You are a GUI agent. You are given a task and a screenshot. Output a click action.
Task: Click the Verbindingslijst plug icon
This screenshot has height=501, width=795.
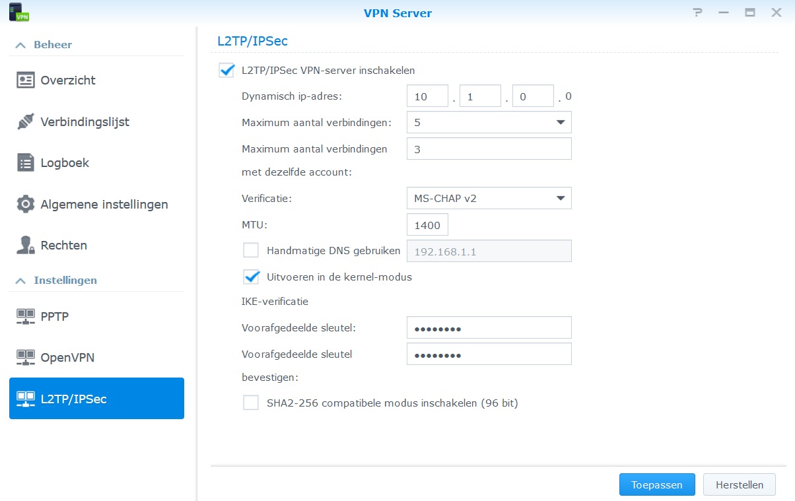click(x=26, y=122)
